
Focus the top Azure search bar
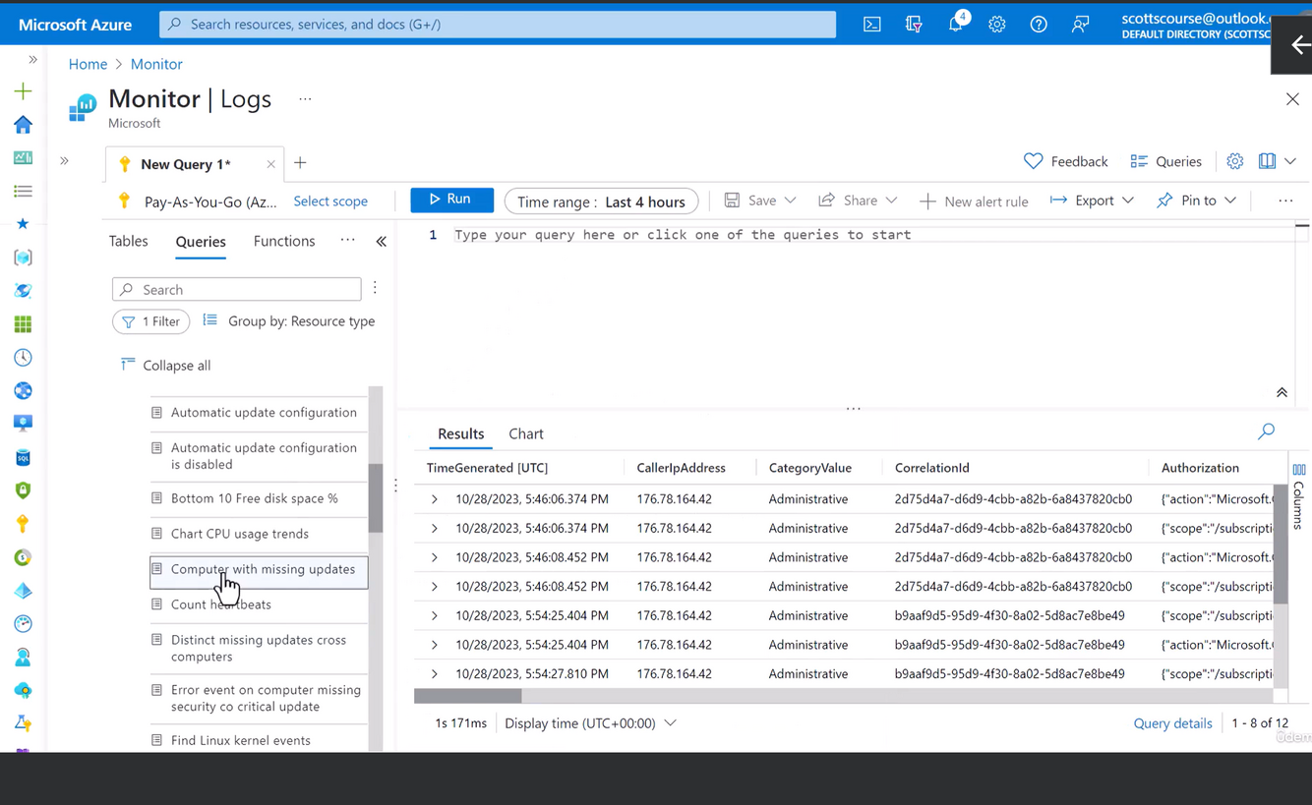498,24
